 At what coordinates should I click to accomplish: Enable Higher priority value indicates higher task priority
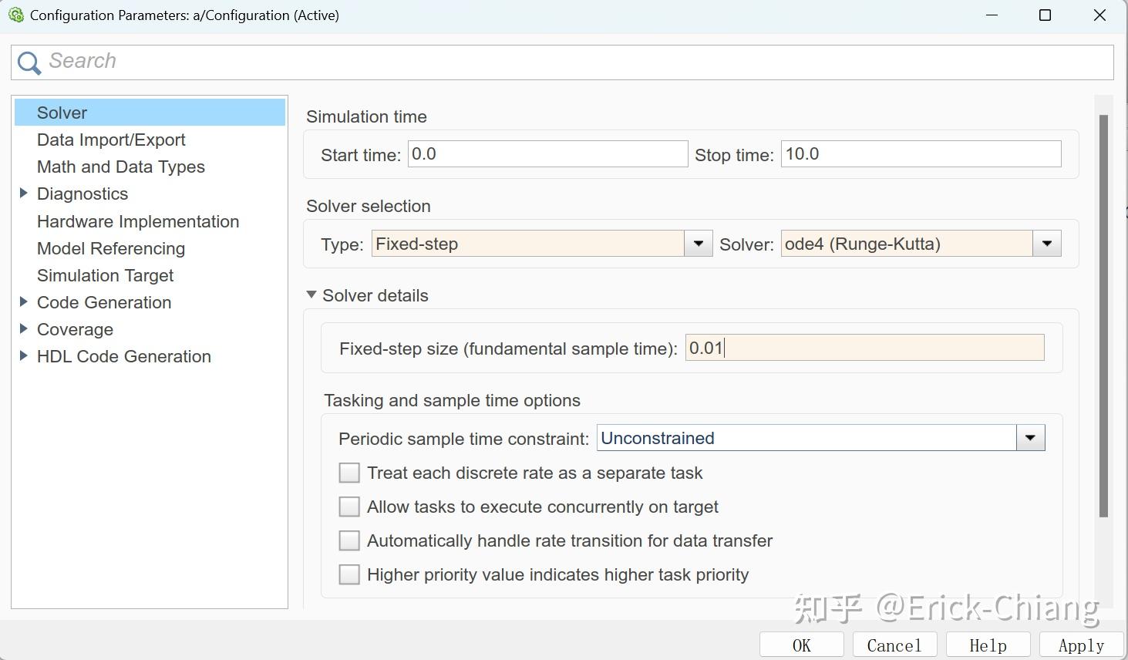pos(349,574)
